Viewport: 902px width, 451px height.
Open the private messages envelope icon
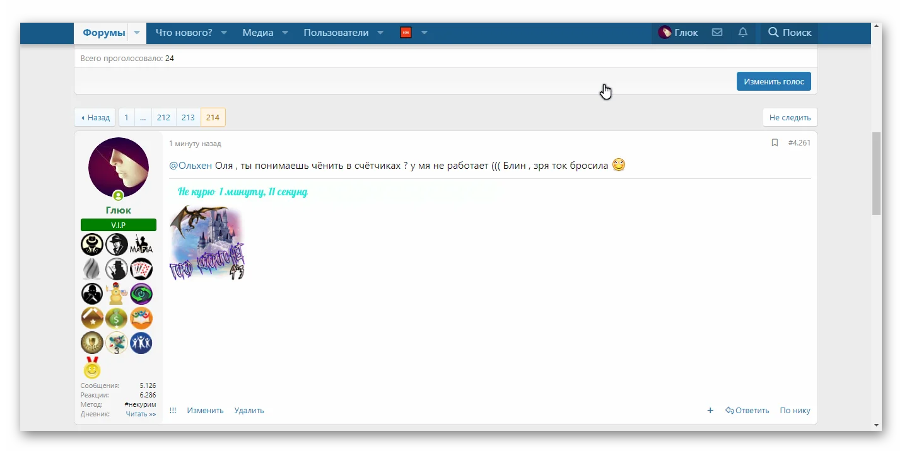(x=717, y=32)
